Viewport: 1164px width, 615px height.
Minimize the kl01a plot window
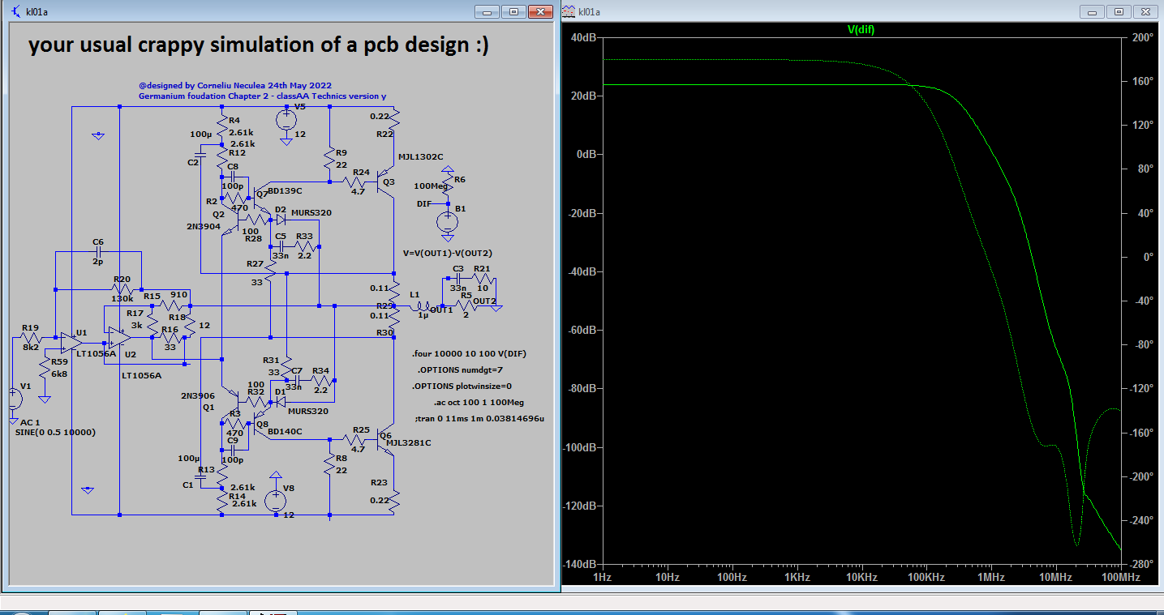click(1094, 11)
